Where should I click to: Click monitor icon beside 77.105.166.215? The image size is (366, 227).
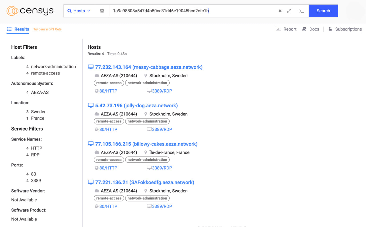[91, 144]
